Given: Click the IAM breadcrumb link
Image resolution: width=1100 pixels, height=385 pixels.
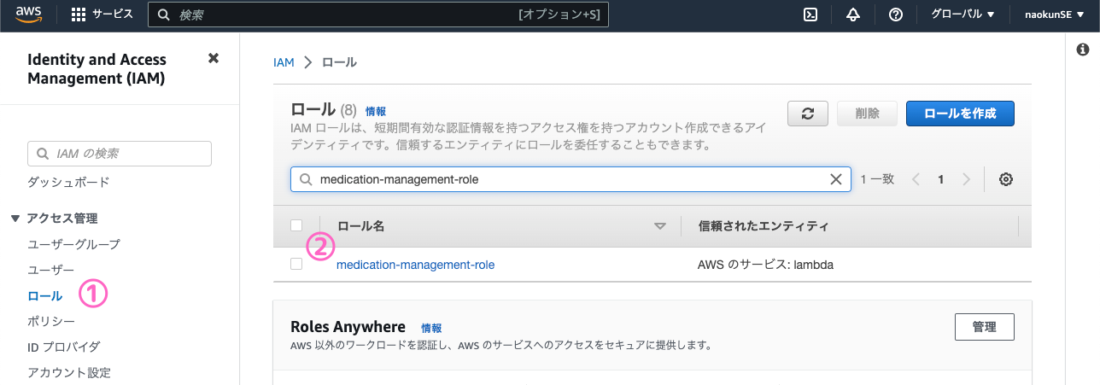Looking at the screenshot, I should [x=284, y=62].
